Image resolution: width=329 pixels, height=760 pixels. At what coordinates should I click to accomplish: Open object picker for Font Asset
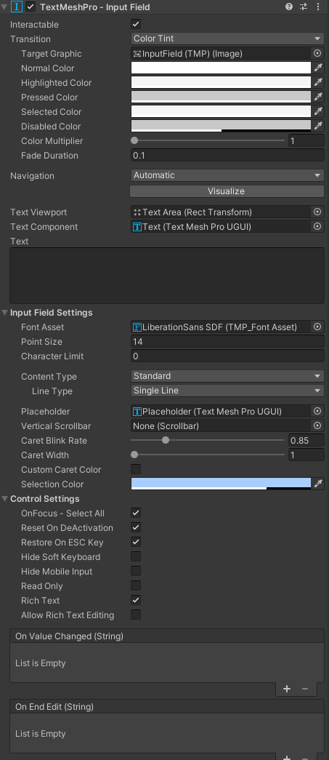(x=317, y=327)
